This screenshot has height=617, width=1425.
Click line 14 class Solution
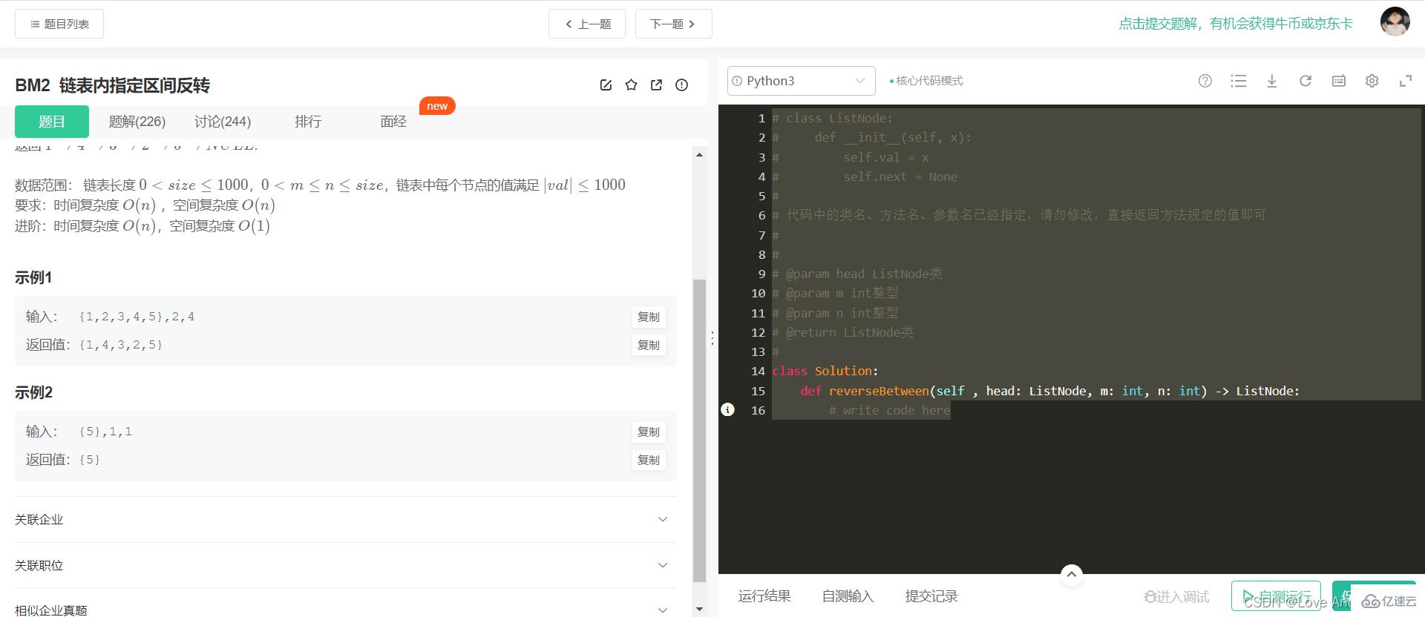click(825, 371)
